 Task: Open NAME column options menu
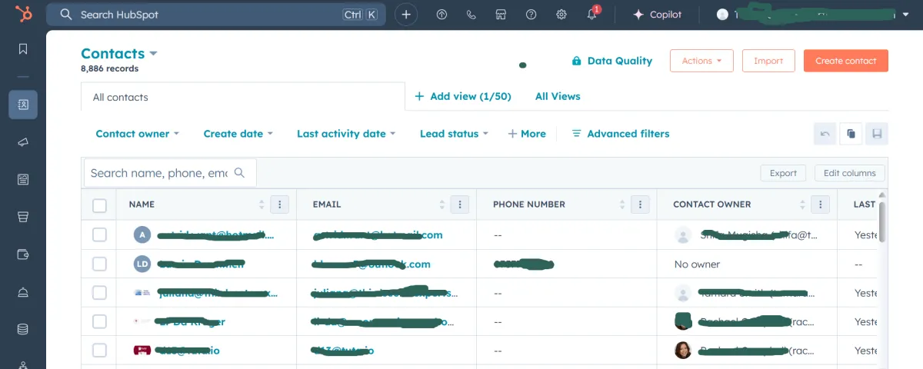tap(280, 204)
